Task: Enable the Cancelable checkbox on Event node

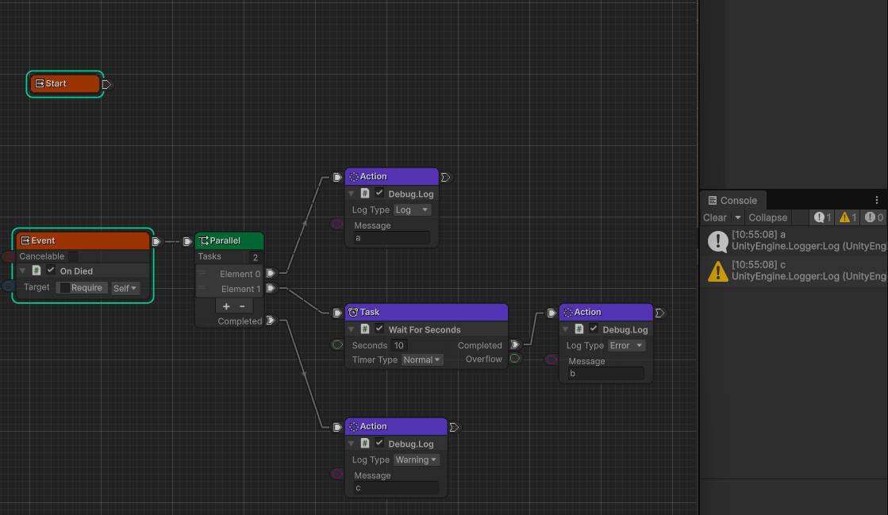Action: [x=73, y=256]
